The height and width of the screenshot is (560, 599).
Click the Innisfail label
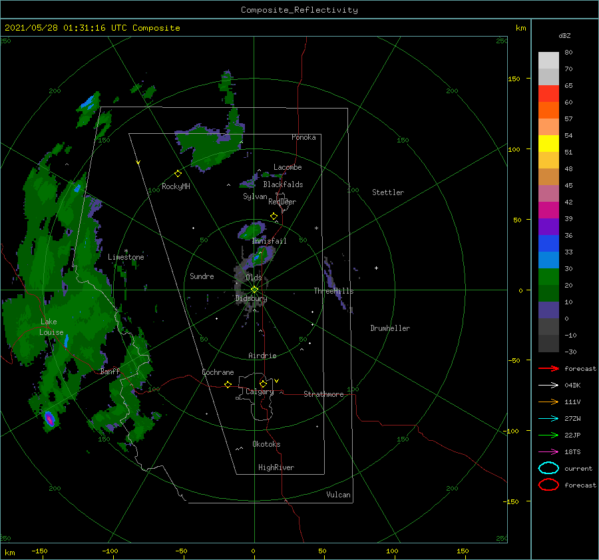(x=270, y=241)
